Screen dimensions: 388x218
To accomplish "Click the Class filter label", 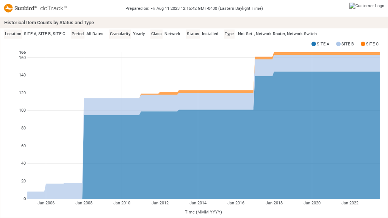I will pyautogui.click(x=156, y=34).
